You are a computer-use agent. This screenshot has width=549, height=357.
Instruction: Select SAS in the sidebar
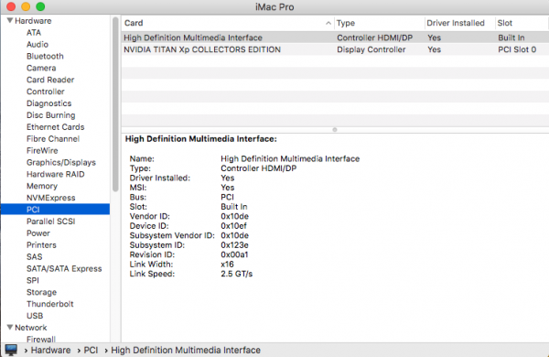(x=35, y=257)
